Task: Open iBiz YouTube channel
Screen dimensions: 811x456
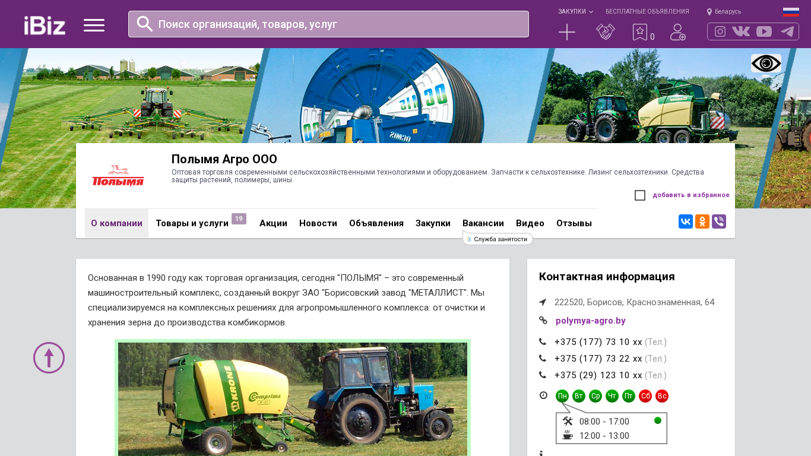Action: (764, 31)
